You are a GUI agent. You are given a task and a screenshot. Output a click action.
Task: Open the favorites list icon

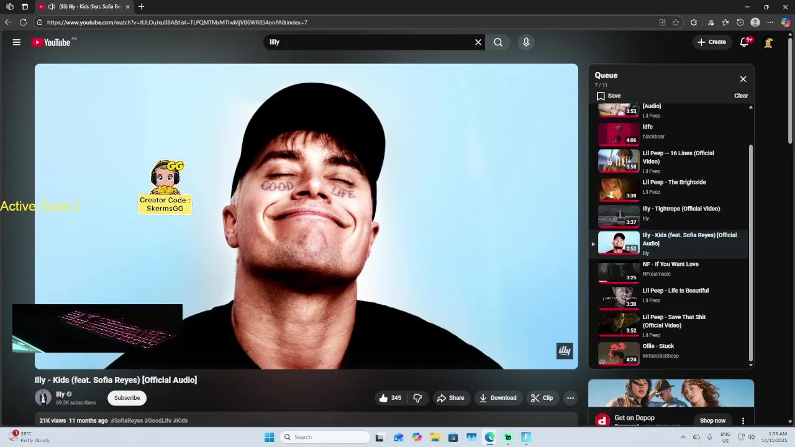click(x=725, y=22)
